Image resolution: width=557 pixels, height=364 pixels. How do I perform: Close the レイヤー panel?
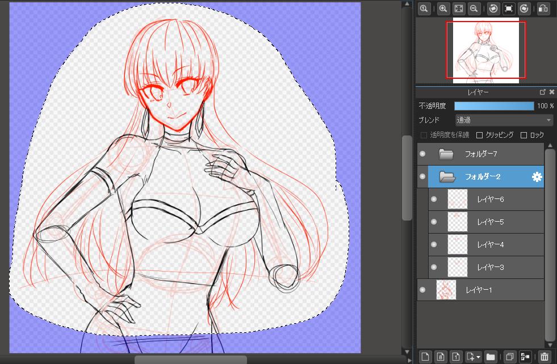(x=552, y=92)
